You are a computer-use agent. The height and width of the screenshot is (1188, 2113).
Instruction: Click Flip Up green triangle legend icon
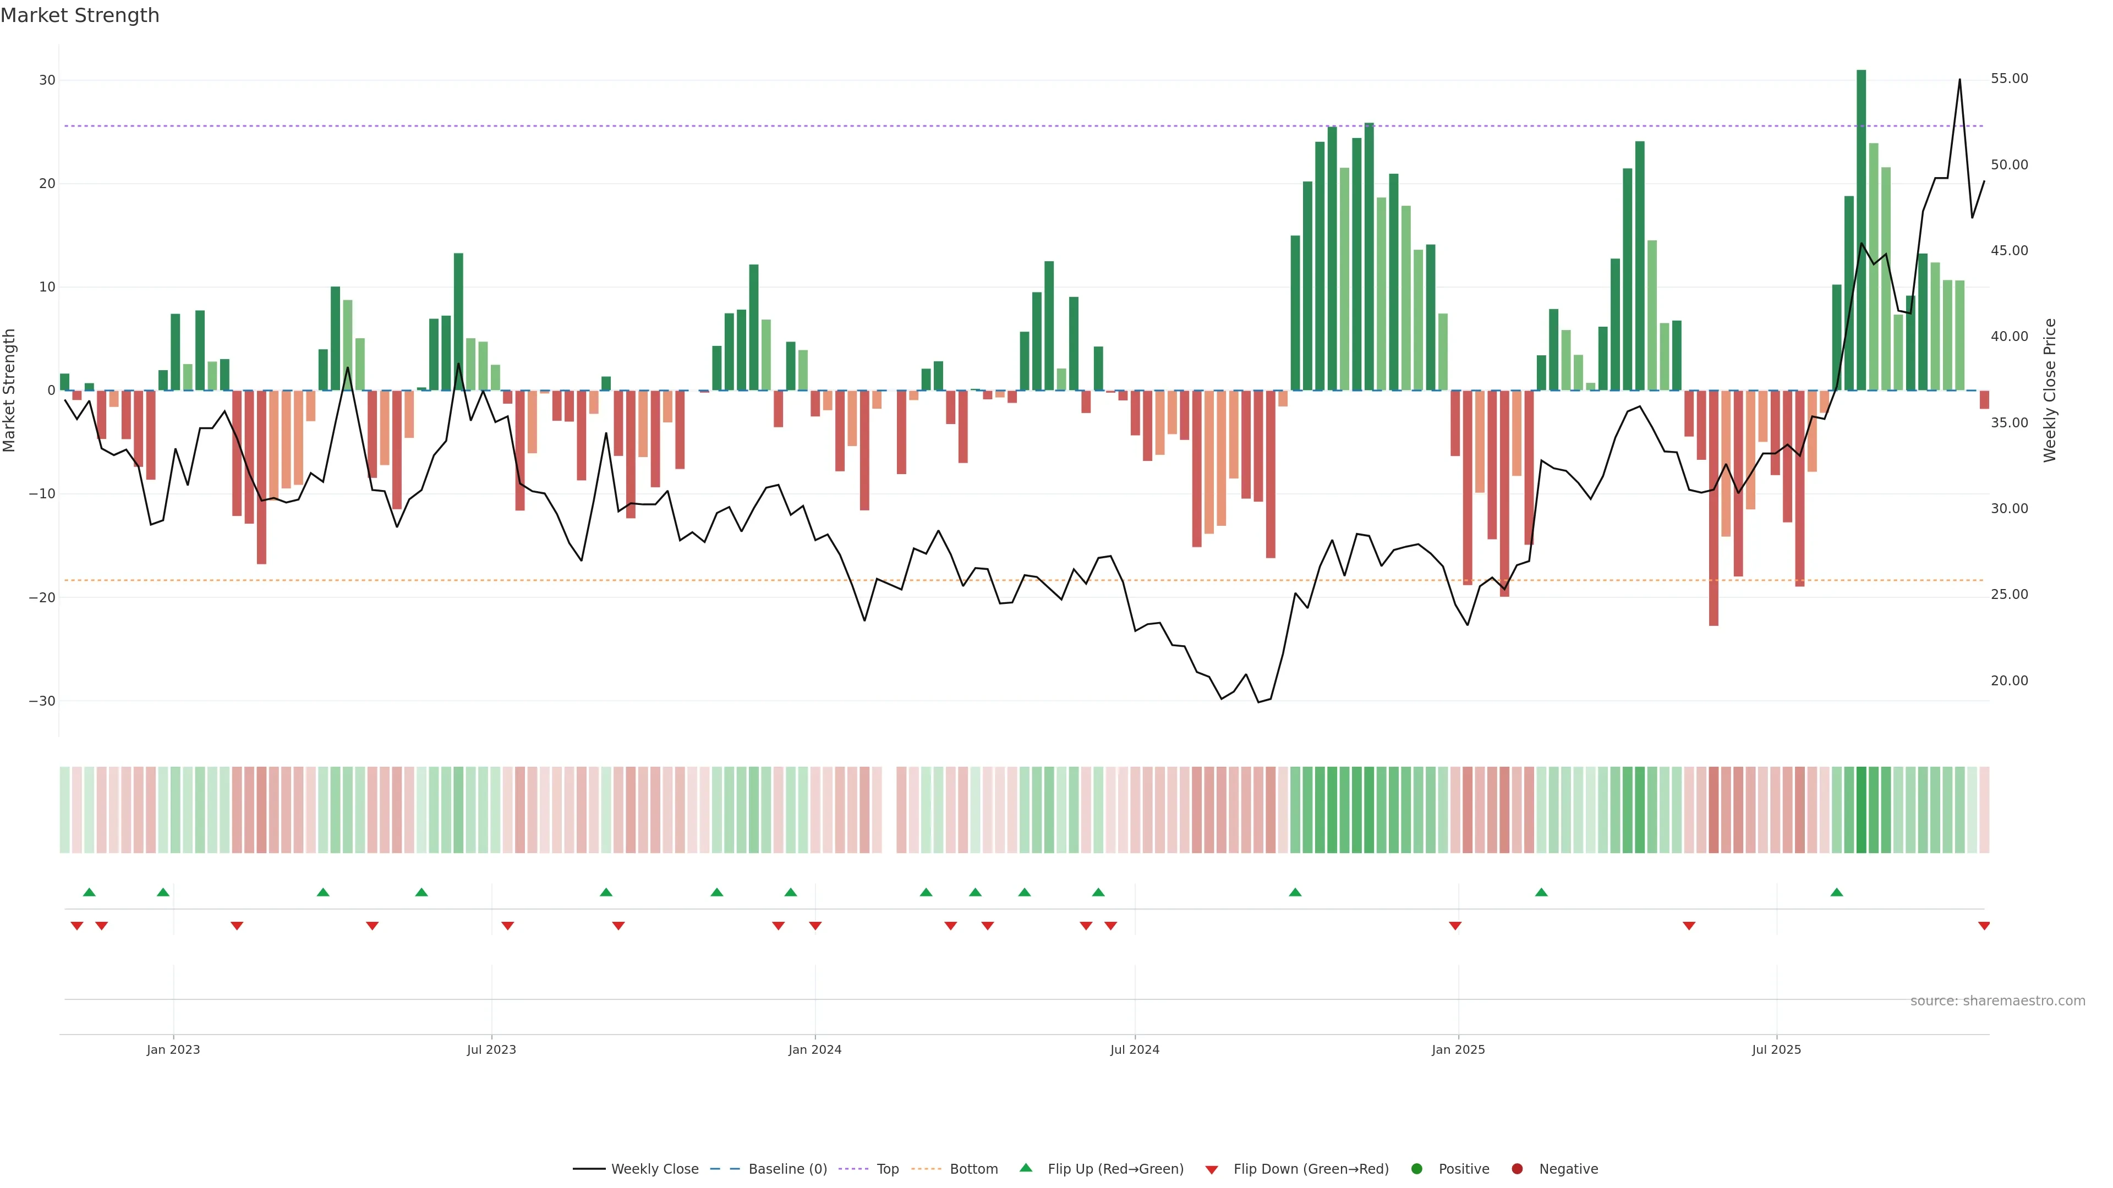click(1025, 1168)
